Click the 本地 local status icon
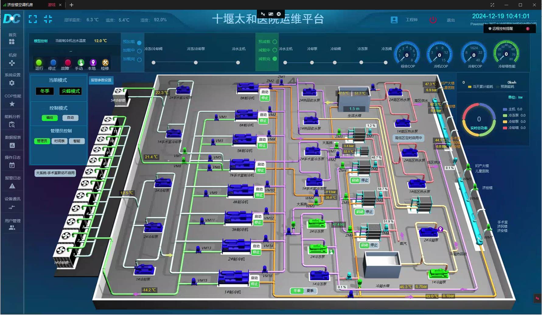Viewport: 542px width, 315px height. point(93,62)
